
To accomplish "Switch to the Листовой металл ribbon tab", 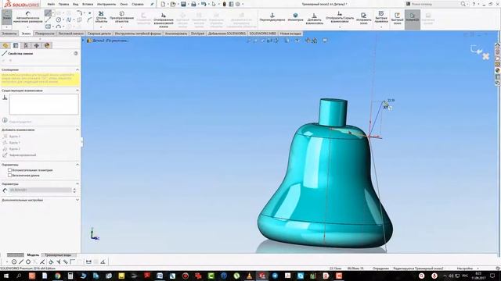I will point(70,34).
